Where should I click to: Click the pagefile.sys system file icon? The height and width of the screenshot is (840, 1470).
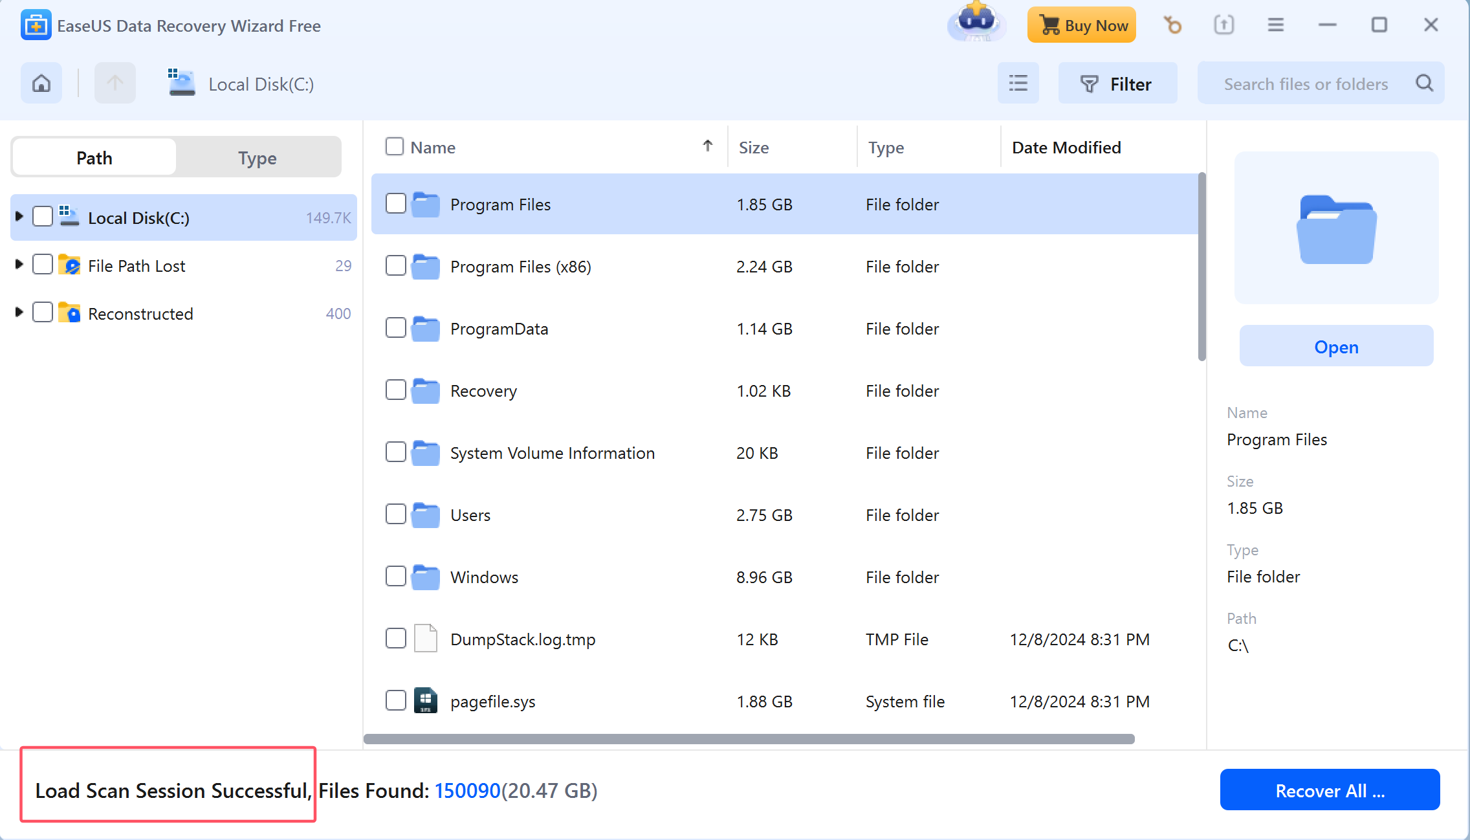tap(426, 701)
